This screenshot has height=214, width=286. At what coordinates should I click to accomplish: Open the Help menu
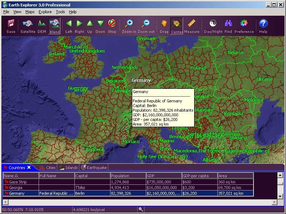(73, 12)
